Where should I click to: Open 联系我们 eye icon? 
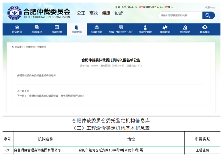coord(205,27)
